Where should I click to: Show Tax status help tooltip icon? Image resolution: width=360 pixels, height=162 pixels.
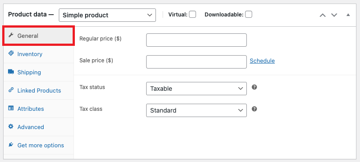[254, 87]
